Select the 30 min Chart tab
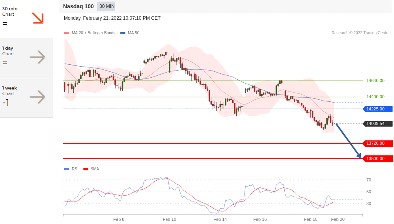Image resolution: width=394 pixels, height=224 pixels. (x=26, y=18)
